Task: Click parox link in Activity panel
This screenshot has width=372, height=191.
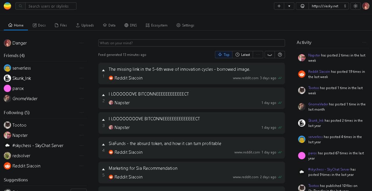Action: pyautogui.click(x=313, y=153)
